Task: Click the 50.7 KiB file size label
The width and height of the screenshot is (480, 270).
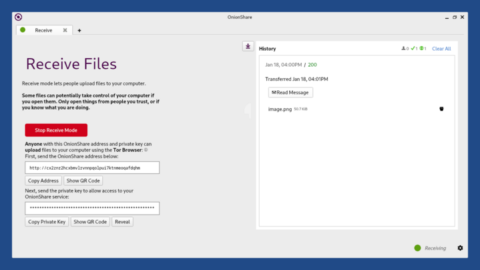Action: pyautogui.click(x=300, y=109)
